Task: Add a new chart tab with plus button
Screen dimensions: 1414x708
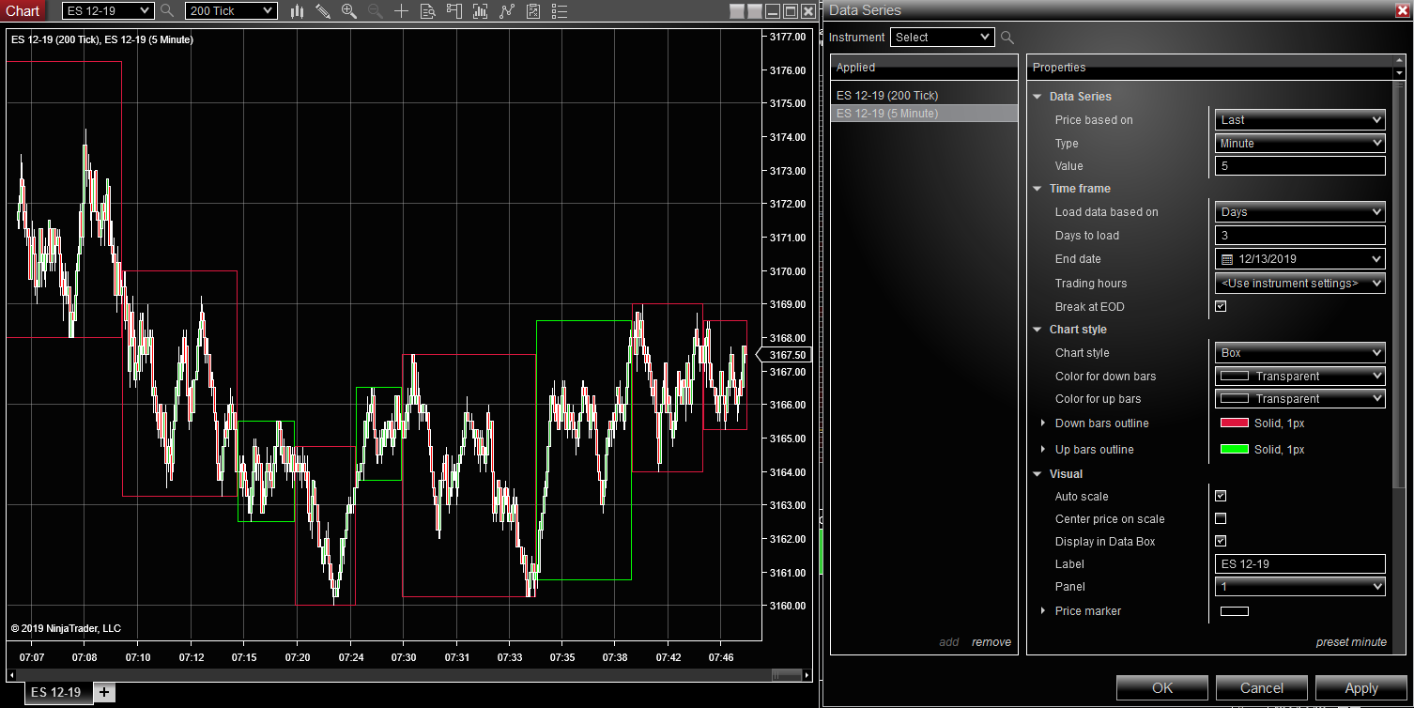Action: (x=104, y=693)
